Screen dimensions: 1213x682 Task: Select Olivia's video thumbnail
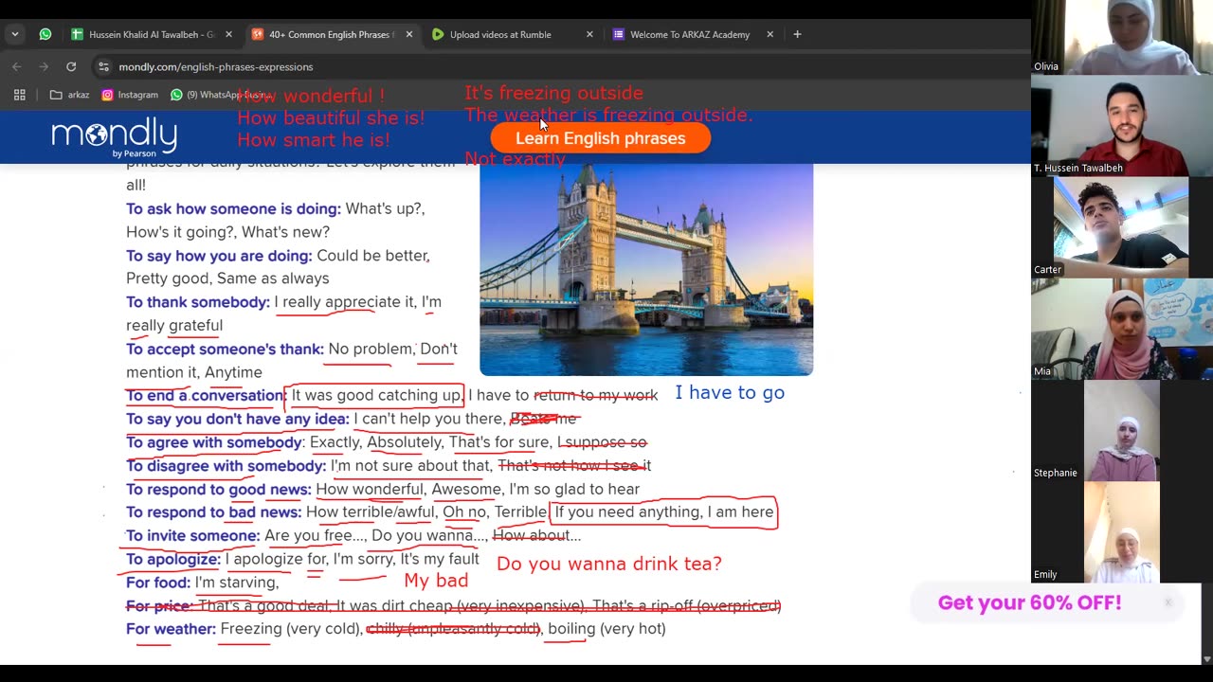pos(1121,37)
